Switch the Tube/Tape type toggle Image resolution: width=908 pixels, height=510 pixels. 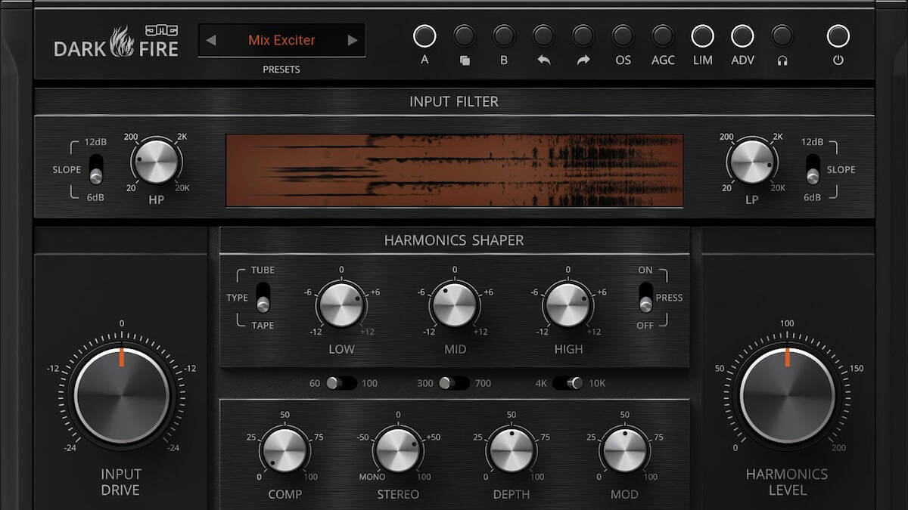(263, 297)
